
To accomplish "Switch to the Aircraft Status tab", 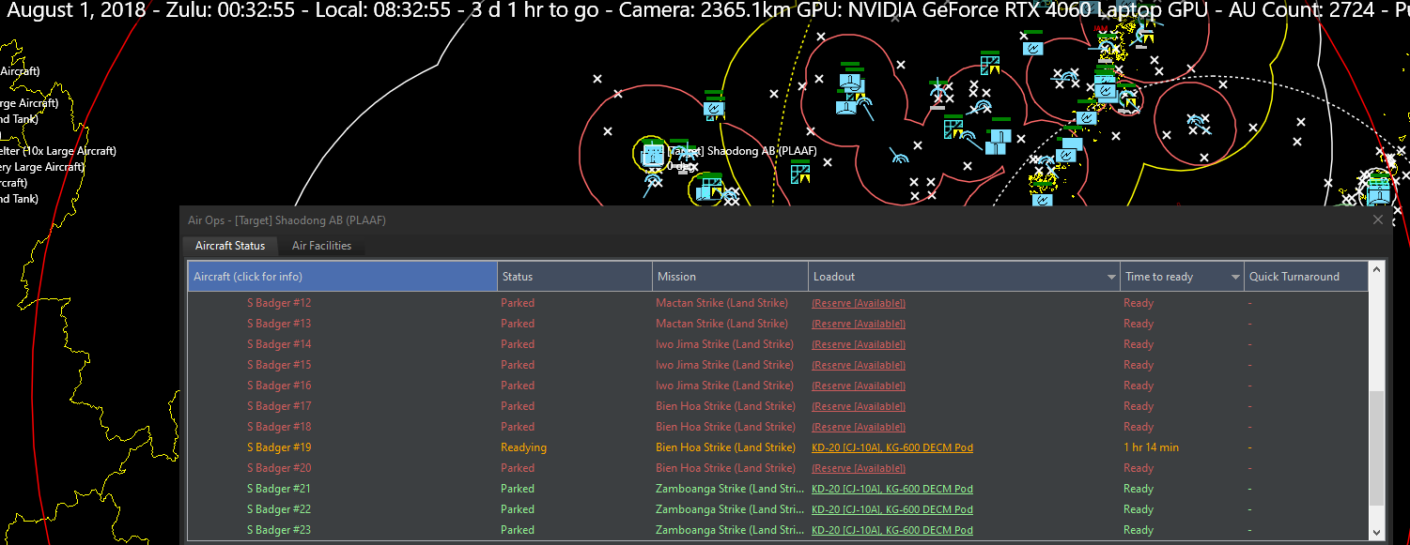I will [x=230, y=246].
